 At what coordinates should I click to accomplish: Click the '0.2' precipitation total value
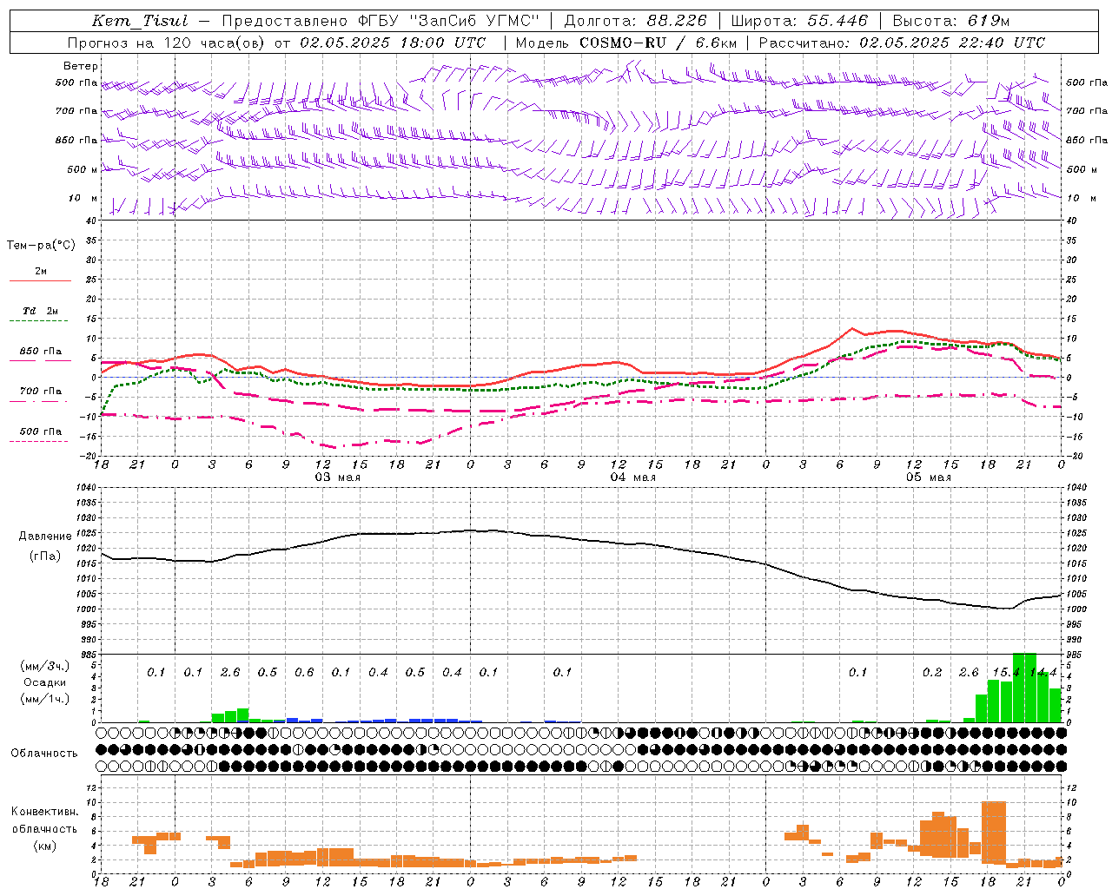tap(932, 673)
